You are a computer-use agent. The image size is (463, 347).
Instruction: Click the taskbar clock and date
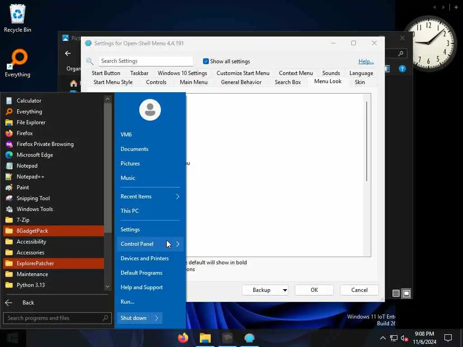424,338
